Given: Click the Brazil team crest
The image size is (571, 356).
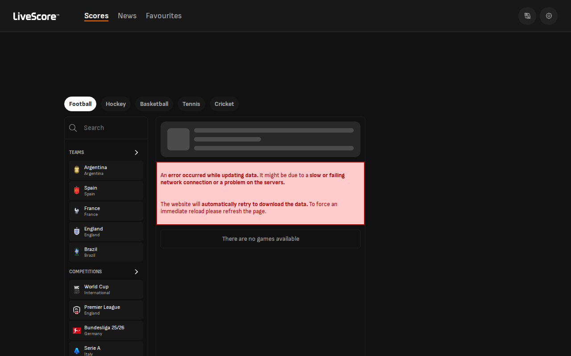Looking at the screenshot, I should tap(77, 252).
